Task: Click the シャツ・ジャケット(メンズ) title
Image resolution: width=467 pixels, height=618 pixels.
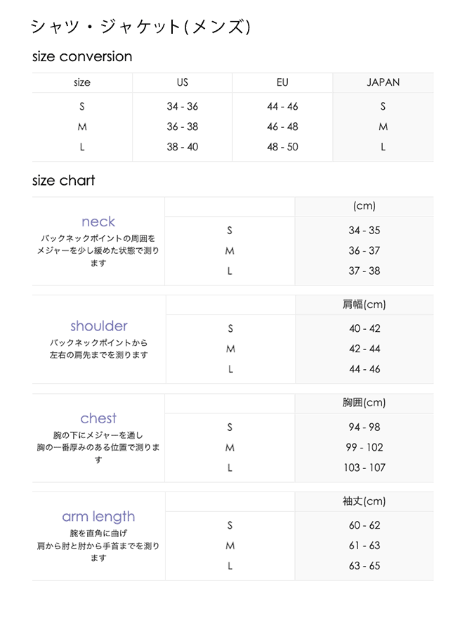Action: (x=140, y=27)
